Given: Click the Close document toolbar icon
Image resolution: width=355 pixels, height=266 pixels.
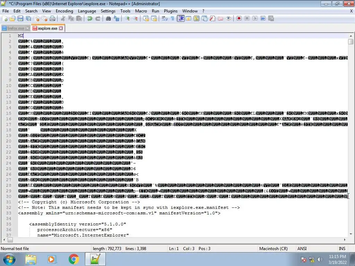Looking at the screenshot, I should point(37,19).
